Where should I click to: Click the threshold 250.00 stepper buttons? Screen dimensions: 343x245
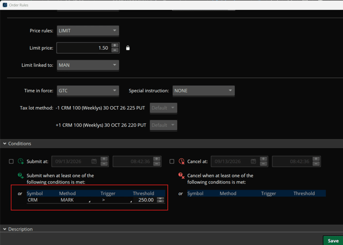(x=161, y=200)
